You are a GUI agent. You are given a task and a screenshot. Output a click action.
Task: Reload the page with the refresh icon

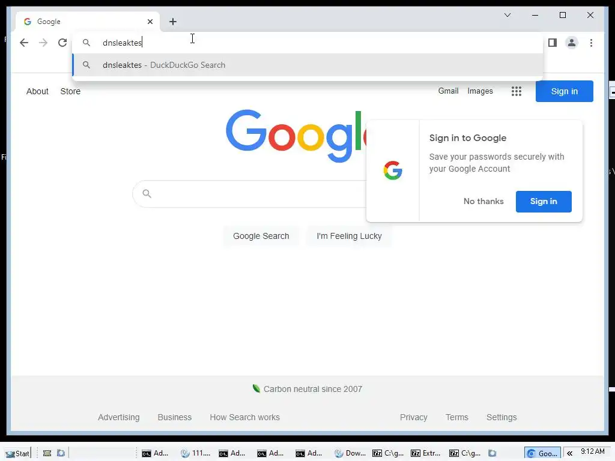[62, 43]
